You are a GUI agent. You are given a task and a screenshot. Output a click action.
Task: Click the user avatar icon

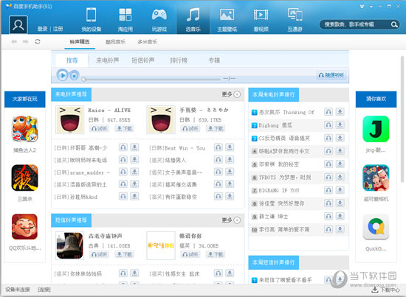tap(18, 25)
